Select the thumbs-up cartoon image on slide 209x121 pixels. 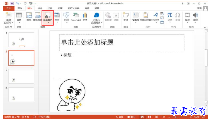pos(71,95)
